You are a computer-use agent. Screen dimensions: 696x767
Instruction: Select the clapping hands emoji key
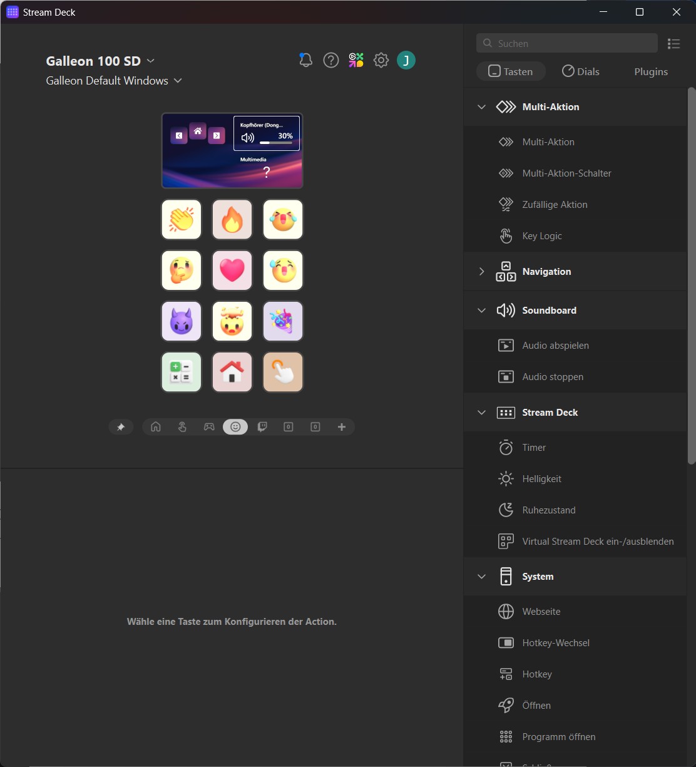click(x=182, y=220)
